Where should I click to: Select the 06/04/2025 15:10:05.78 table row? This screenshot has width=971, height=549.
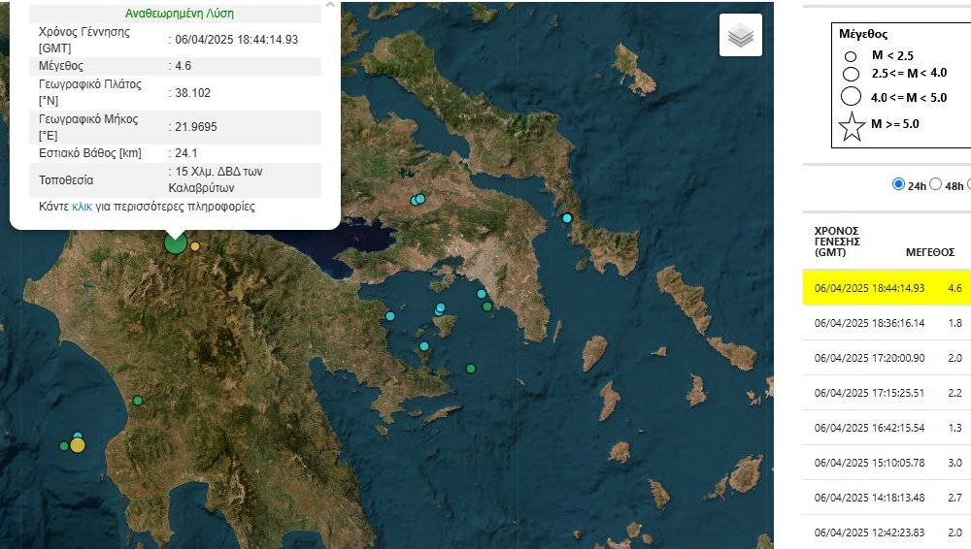coord(887,463)
